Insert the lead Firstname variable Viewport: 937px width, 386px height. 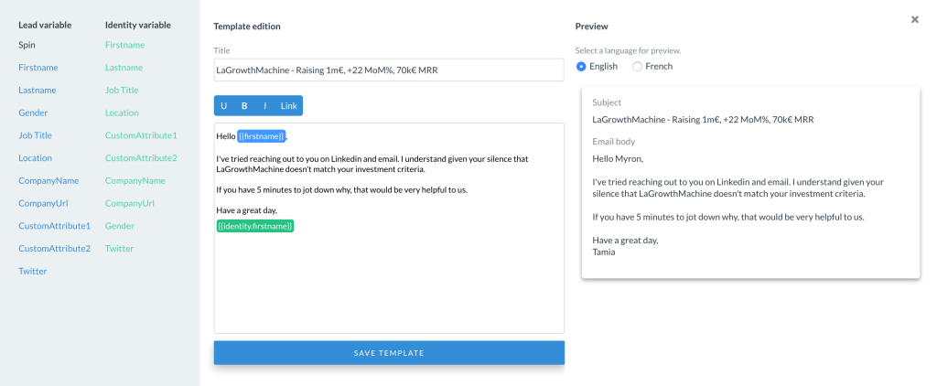tap(37, 68)
